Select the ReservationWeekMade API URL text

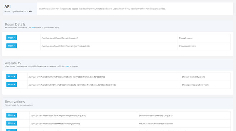pyautogui.click(x=55, y=123)
